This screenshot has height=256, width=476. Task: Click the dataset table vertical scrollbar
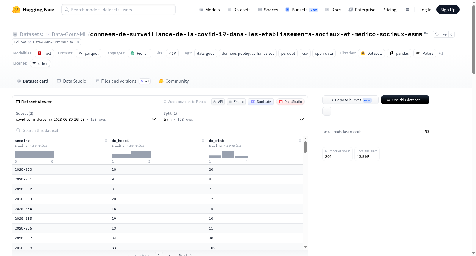pyautogui.click(x=305, y=147)
